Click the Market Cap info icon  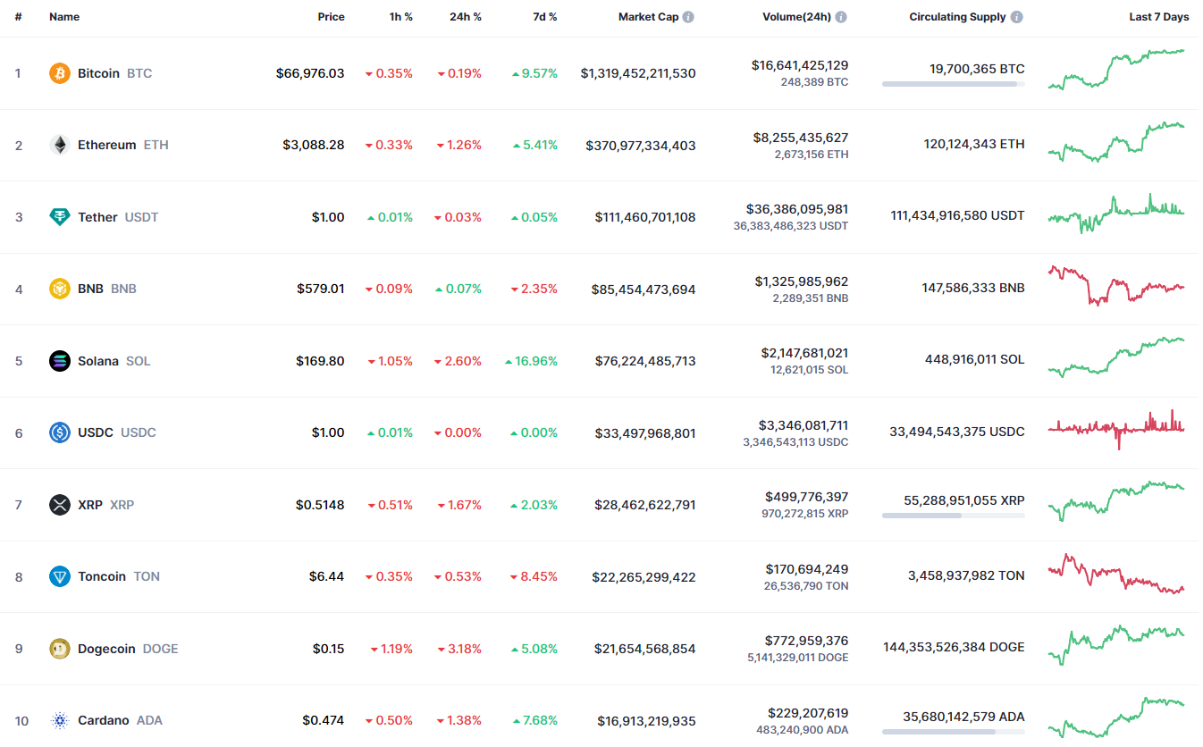coord(688,17)
